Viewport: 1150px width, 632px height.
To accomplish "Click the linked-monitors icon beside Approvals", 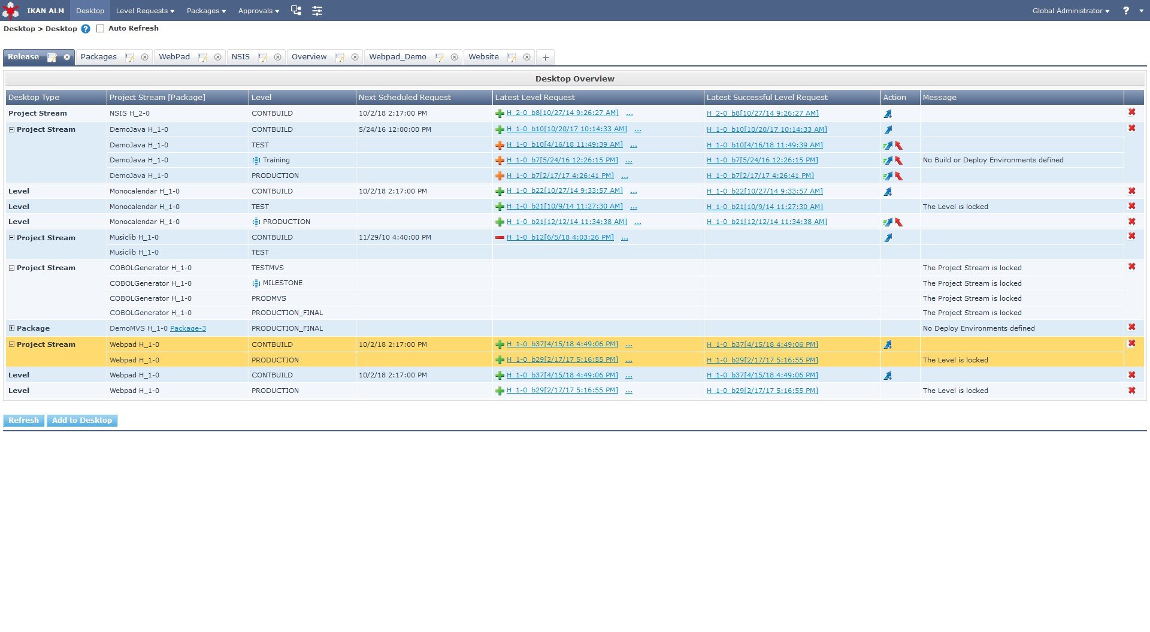I will coord(296,10).
